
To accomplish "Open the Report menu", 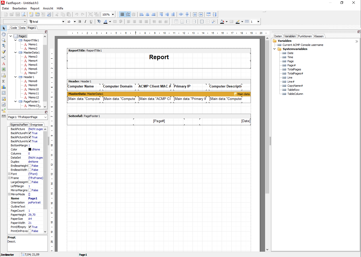I will coord(35,8).
